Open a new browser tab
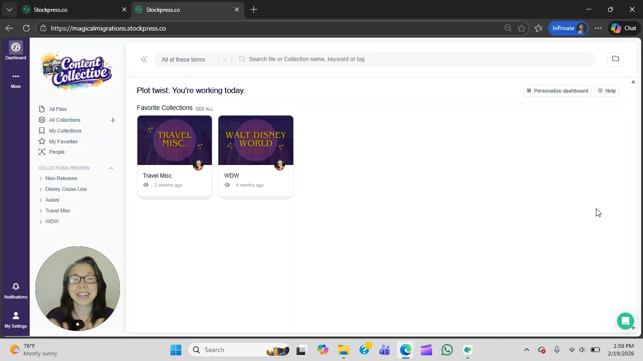The height and width of the screenshot is (361, 643). 254,9
